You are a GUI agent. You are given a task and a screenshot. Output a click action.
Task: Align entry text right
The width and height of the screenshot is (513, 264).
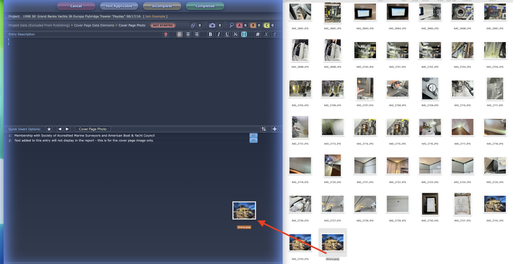pyautogui.click(x=196, y=34)
